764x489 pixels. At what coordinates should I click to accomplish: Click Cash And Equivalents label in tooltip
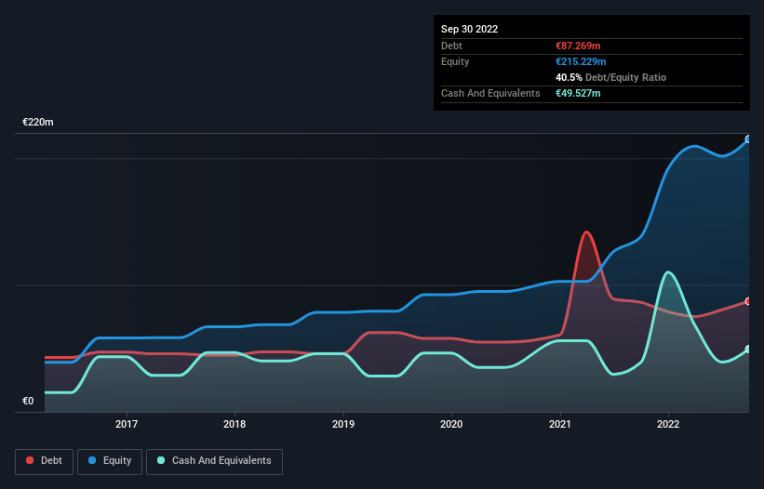490,93
